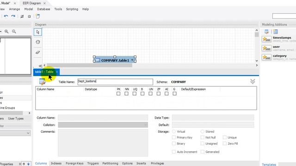The width and height of the screenshot is (296, 166).
Task: Click the table editor icon beside Table Name
Action: click(43, 82)
